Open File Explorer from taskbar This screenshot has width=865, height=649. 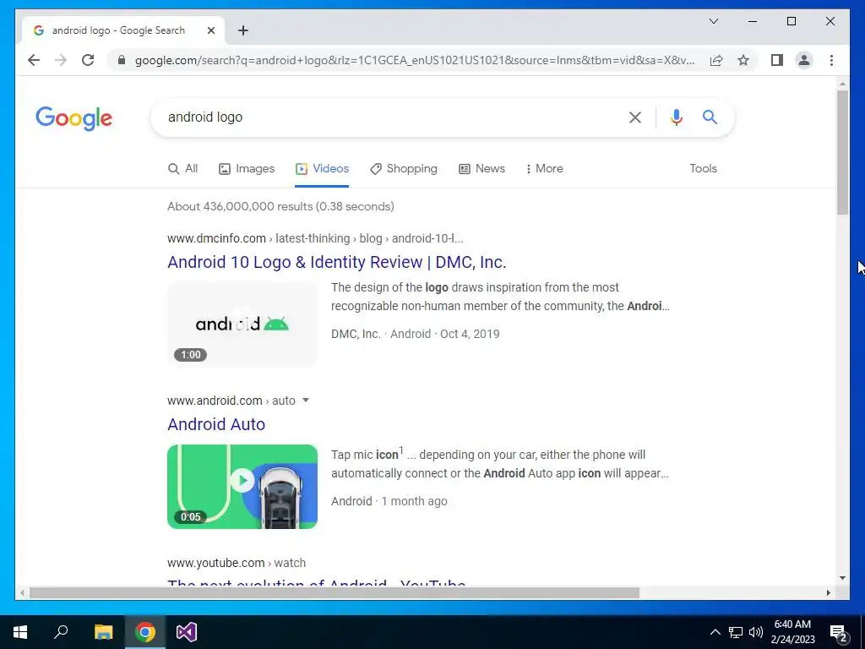tap(103, 632)
